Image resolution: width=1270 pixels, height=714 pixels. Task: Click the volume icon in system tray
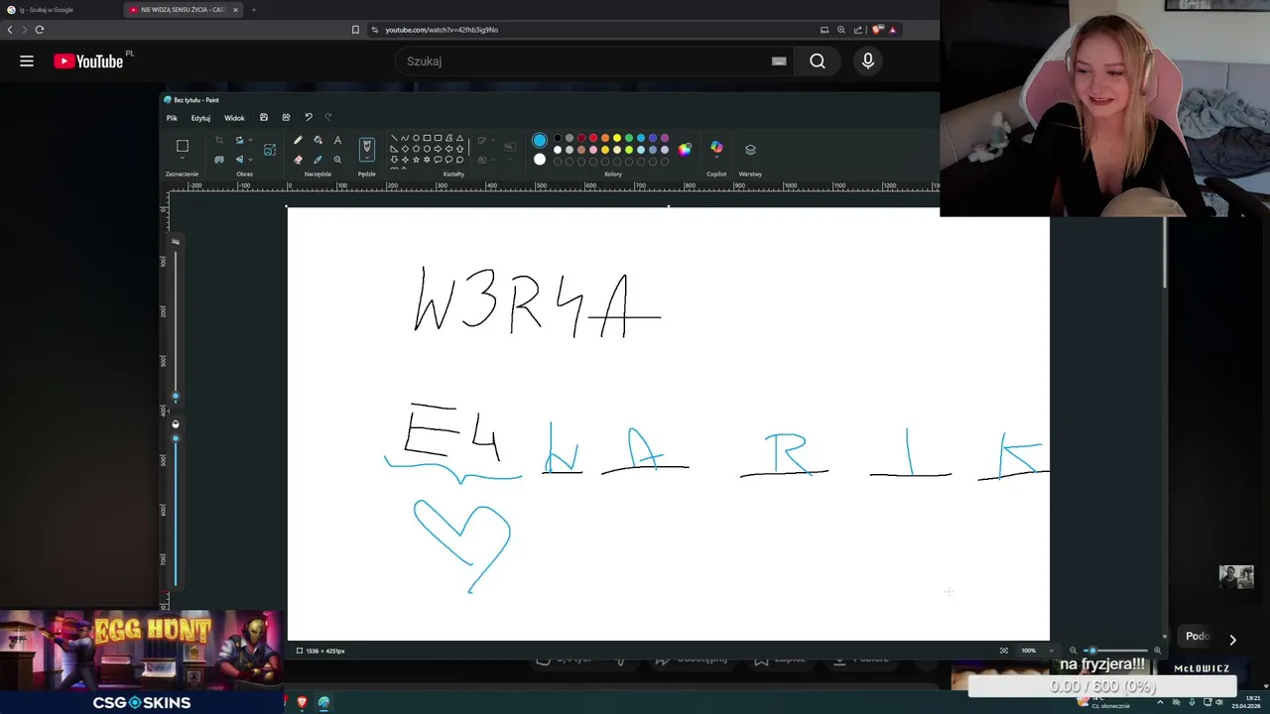coord(1218,702)
